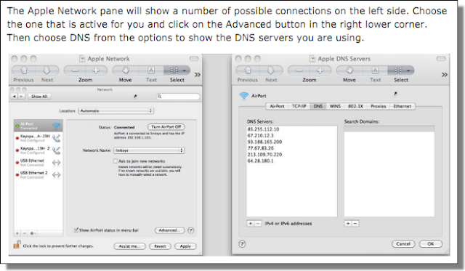The height and width of the screenshot is (271, 465).
Task: Remove DNS server with minus button
Action: 258,223
